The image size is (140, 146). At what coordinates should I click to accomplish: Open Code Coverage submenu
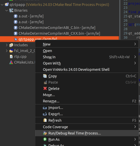click(x=87, y=127)
